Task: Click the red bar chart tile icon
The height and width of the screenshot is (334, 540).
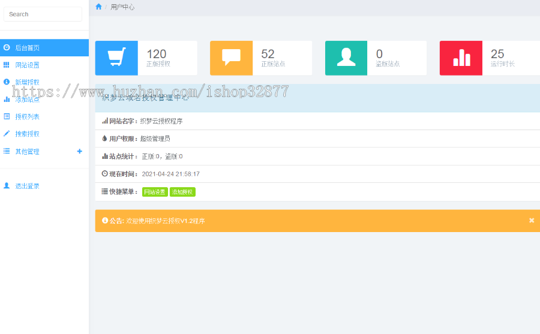Action: (461, 58)
